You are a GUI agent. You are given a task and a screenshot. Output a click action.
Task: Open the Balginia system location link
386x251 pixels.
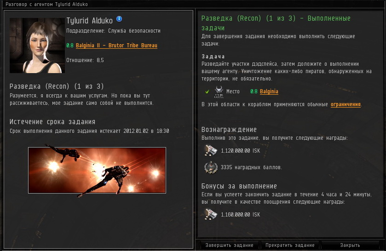click(269, 91)
